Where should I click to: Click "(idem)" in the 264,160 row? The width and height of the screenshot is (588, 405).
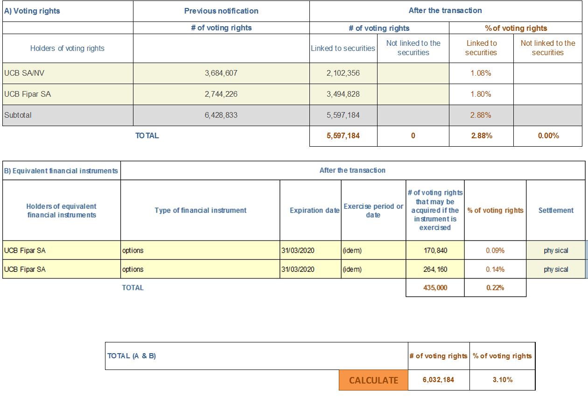click(x=374, y=270)
